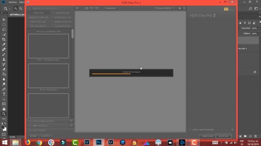Toggle the shape layer filter in Layers panel
Image resolution: width=261 pixels, height=146 pixels.
pyautogui.click(x=249, y=23)
